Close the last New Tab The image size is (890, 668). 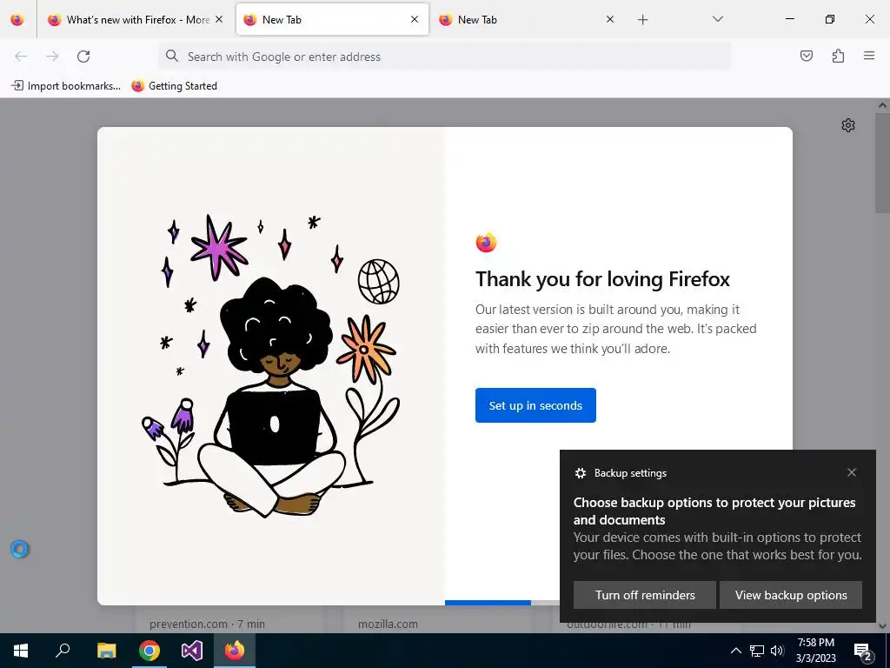[x=610, y=19]
